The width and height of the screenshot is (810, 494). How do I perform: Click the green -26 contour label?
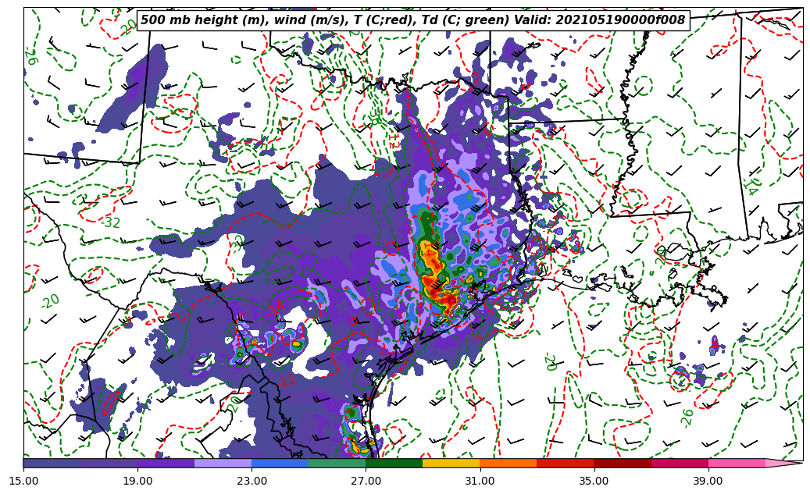(687, 418)
